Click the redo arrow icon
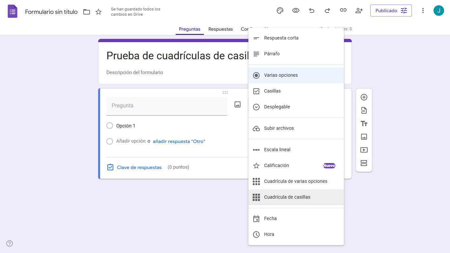 tap(327, 11)
